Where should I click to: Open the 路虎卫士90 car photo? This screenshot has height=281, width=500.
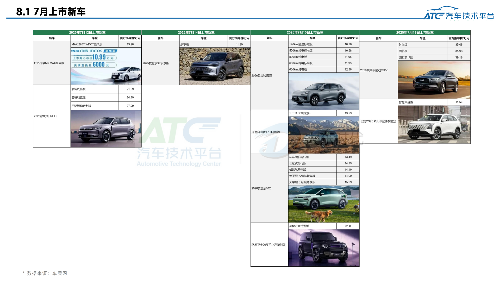coord(324,248)
